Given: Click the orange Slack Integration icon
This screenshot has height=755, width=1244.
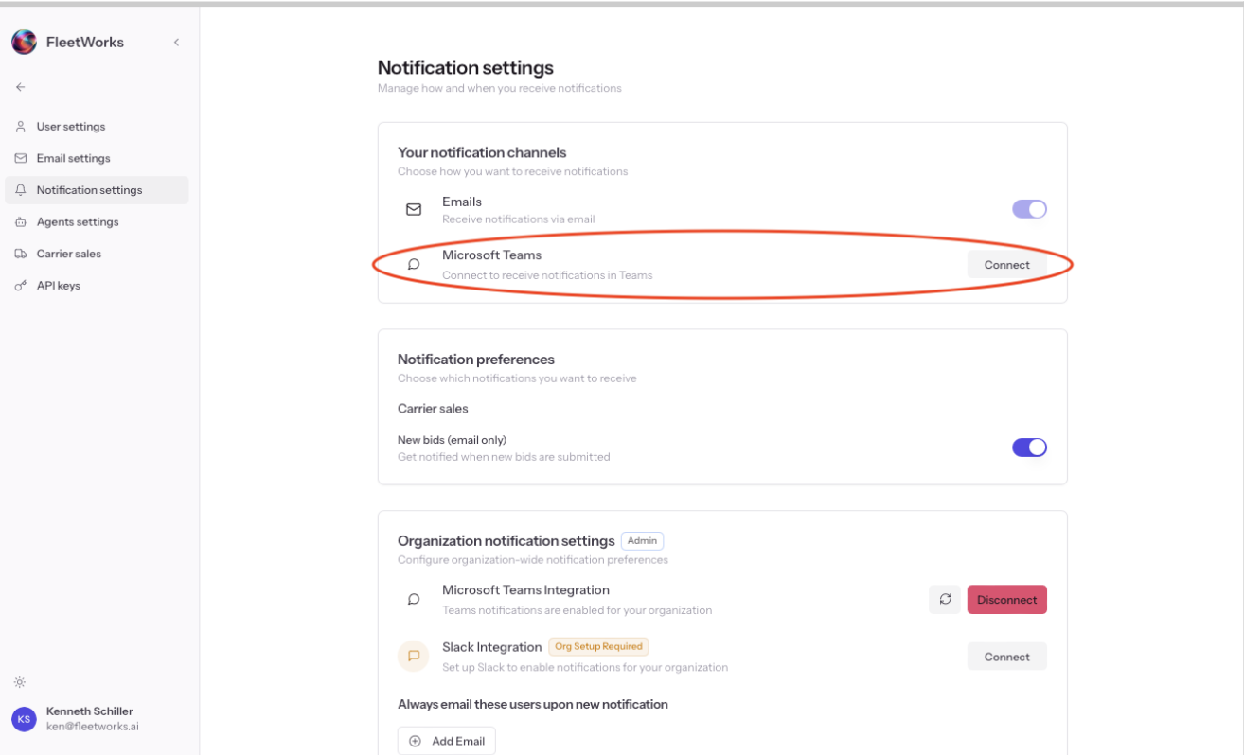Looking at the screenshot, I should [x=414, y=656].
